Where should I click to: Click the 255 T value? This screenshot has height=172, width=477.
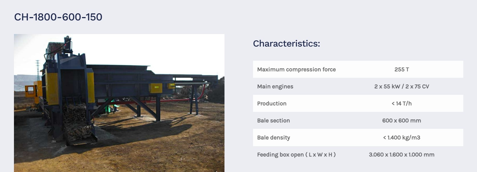[x=401, y=70]
